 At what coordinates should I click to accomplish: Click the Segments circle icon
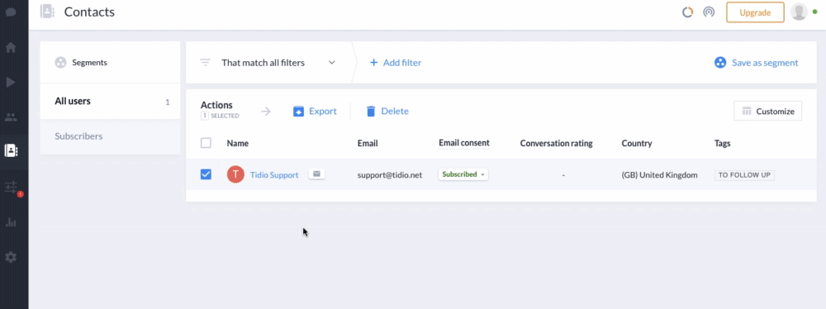pos(61,63)
